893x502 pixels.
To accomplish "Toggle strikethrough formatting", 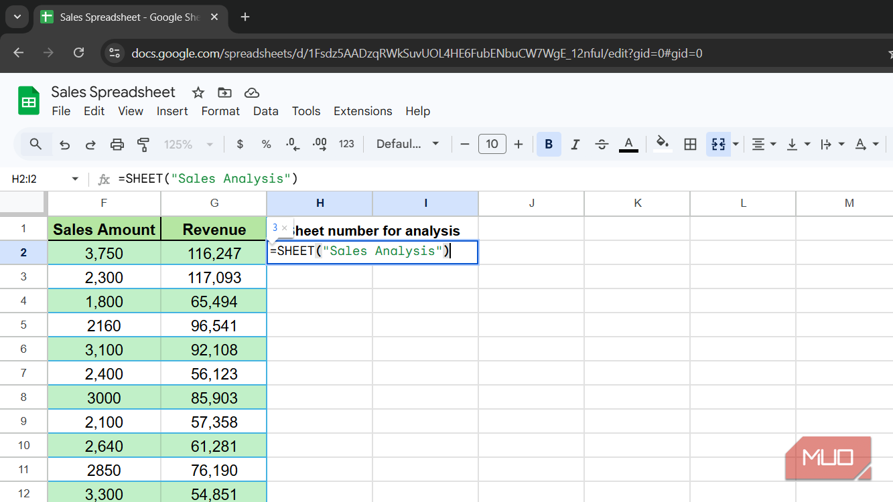I will pyautogui.click(x=602, y=144).
